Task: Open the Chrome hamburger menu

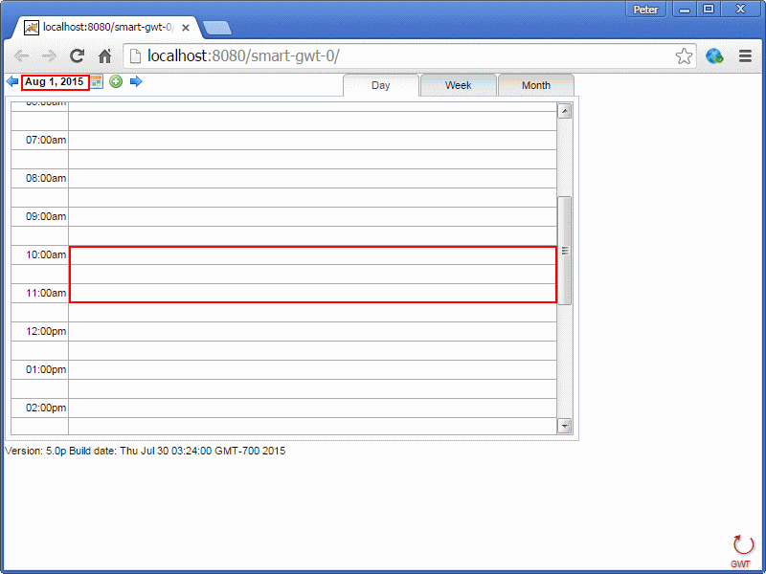Action: [x=745, y=56]
